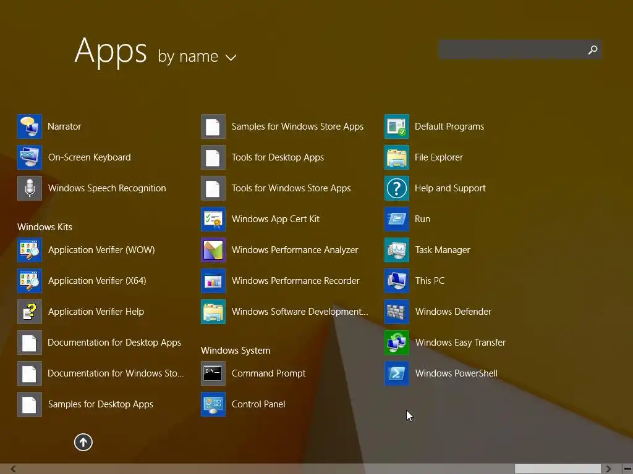Open the Narrator app icon
This screenshot has height=474, width=633.
tap(30, 127)
